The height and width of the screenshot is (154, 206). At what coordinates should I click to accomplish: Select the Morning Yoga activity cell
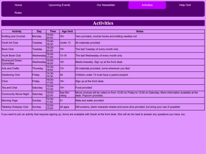click(17, 100)
